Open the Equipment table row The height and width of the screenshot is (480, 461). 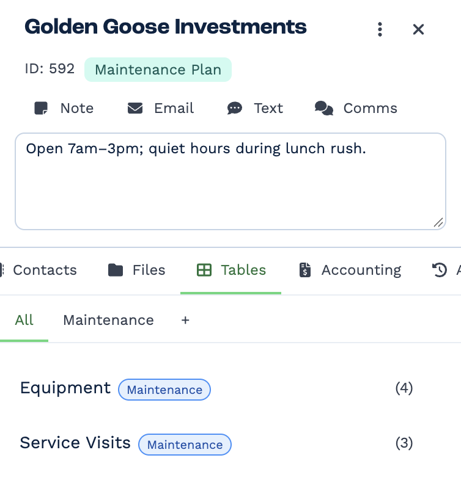click(216, 389)
